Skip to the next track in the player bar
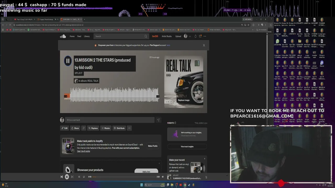This screenshot has width=335, height=188. (x=72, y=177)
